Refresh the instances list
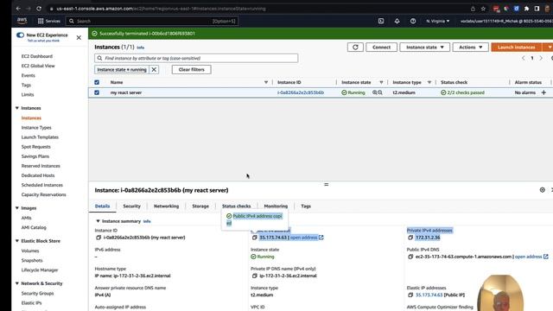Image resolution: width=553 pixels, height=311 pixels. (x=355, y=48)
